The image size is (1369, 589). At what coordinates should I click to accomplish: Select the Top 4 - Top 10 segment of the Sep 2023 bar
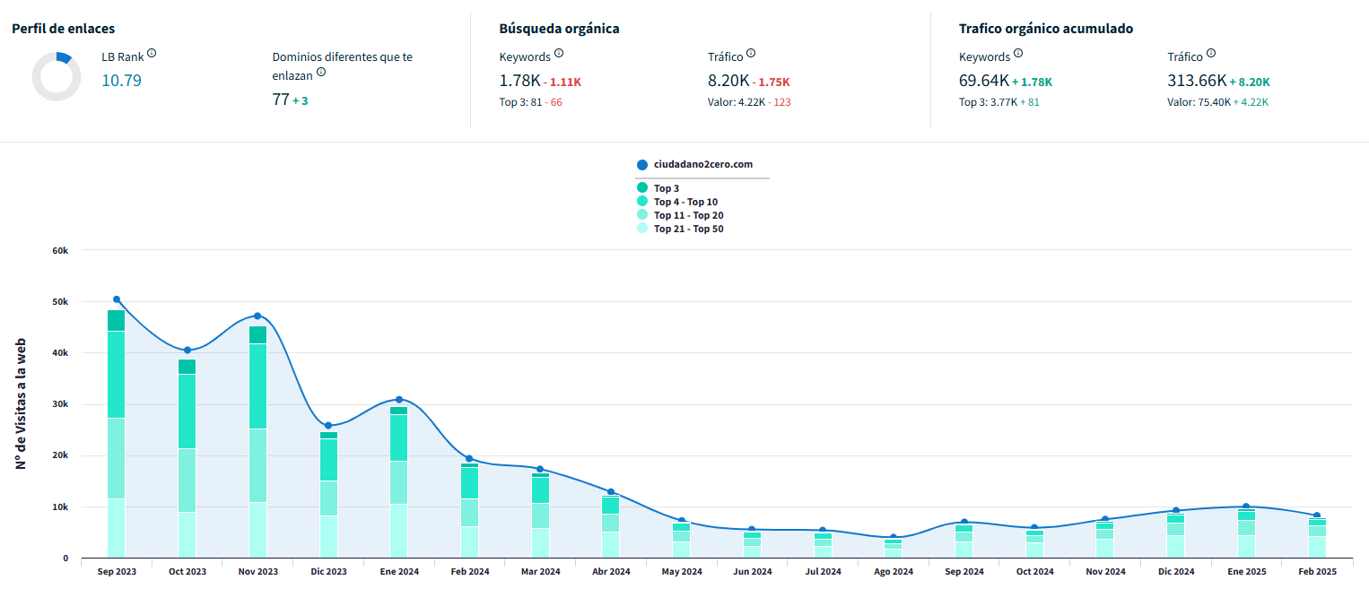(x=117, y=375)
